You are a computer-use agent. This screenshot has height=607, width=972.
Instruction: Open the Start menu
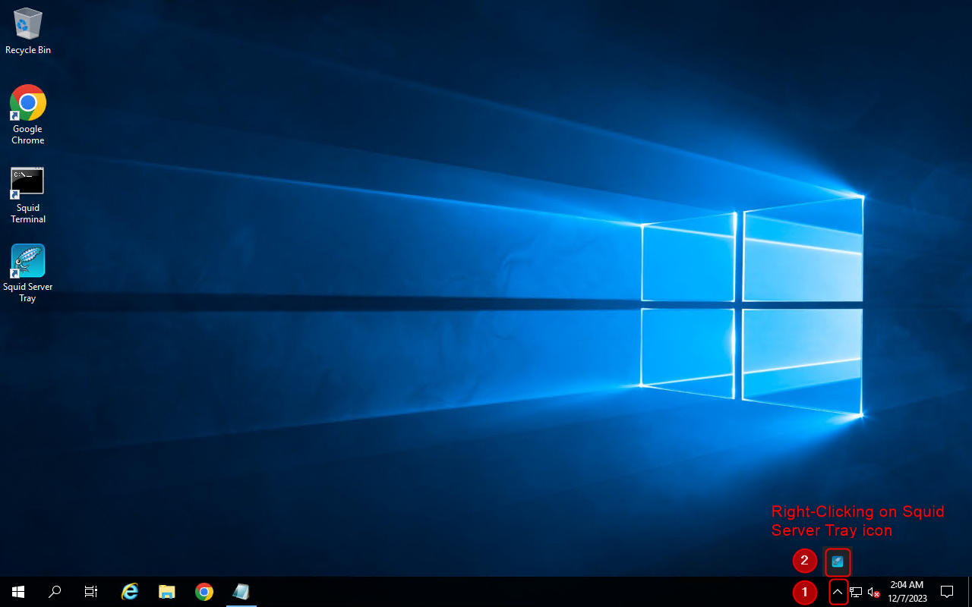pos(17,592)
